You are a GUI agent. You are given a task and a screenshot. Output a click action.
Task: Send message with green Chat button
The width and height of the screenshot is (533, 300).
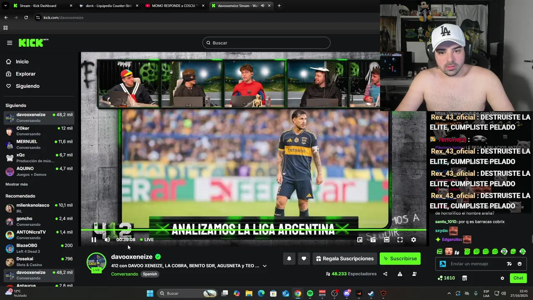[518, 278]
